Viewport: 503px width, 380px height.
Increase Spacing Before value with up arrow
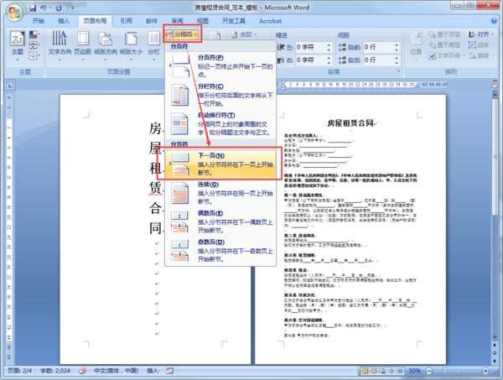397,45
